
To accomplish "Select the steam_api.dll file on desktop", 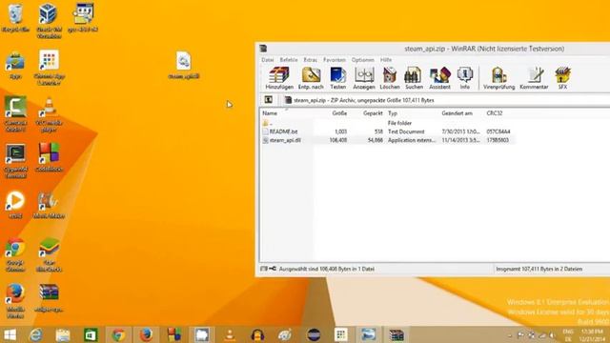I will click(184, 66).
